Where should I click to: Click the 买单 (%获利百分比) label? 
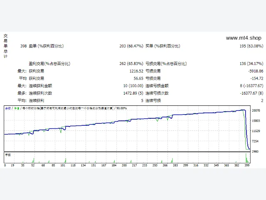click(163, 46)
